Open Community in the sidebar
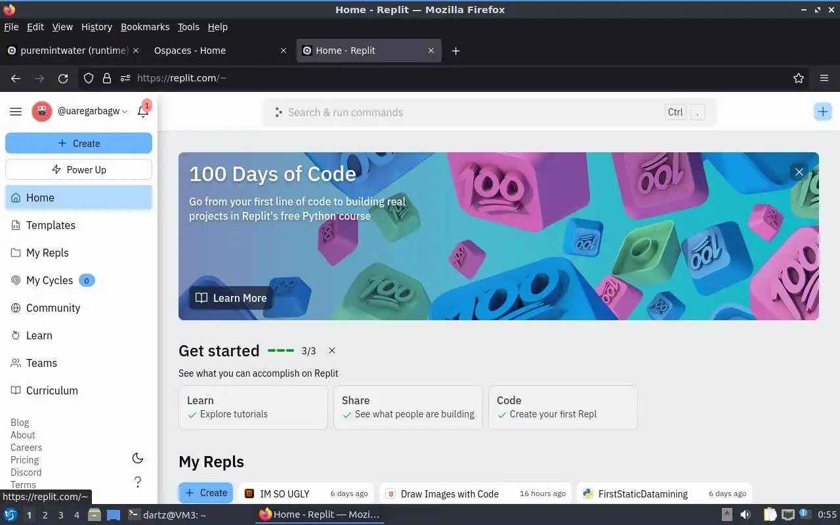Viewport: 840px width, 525px height. click(79, 308)
